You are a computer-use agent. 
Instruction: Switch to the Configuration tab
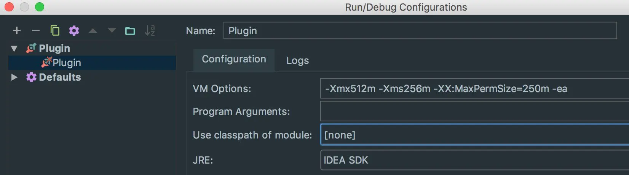(234, 59)
